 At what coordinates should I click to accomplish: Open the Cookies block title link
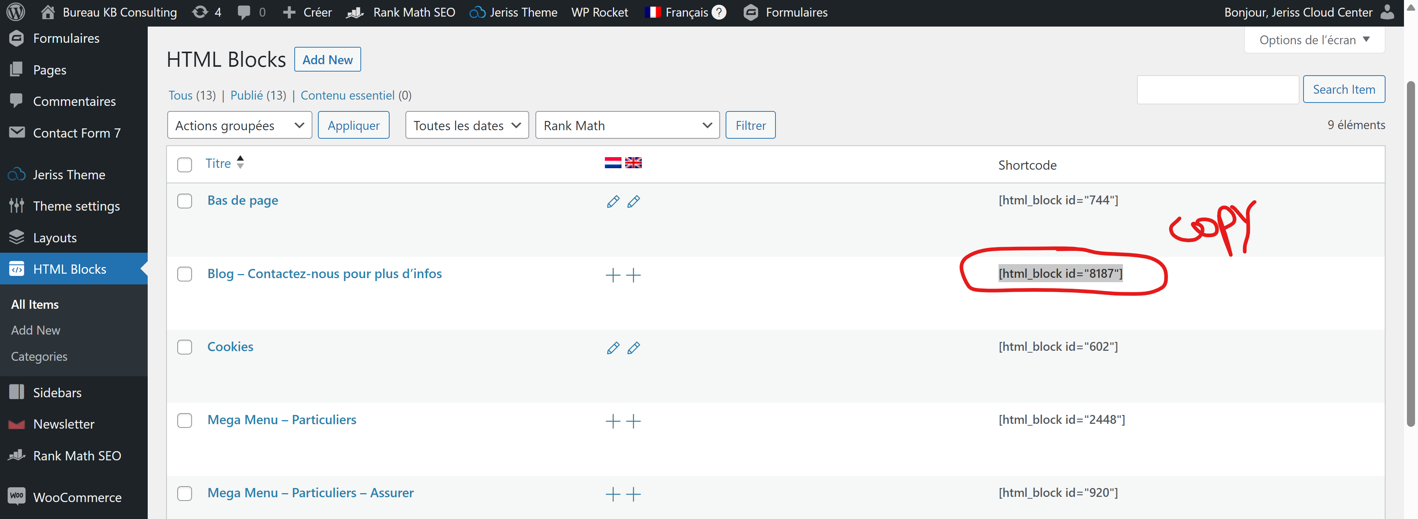[230, 346]
